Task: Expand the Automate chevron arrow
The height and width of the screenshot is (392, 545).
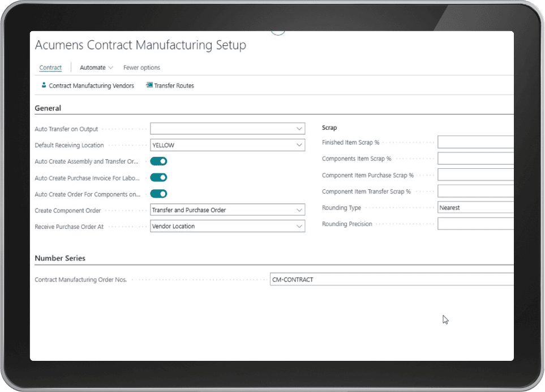Action: pos(110,67)
